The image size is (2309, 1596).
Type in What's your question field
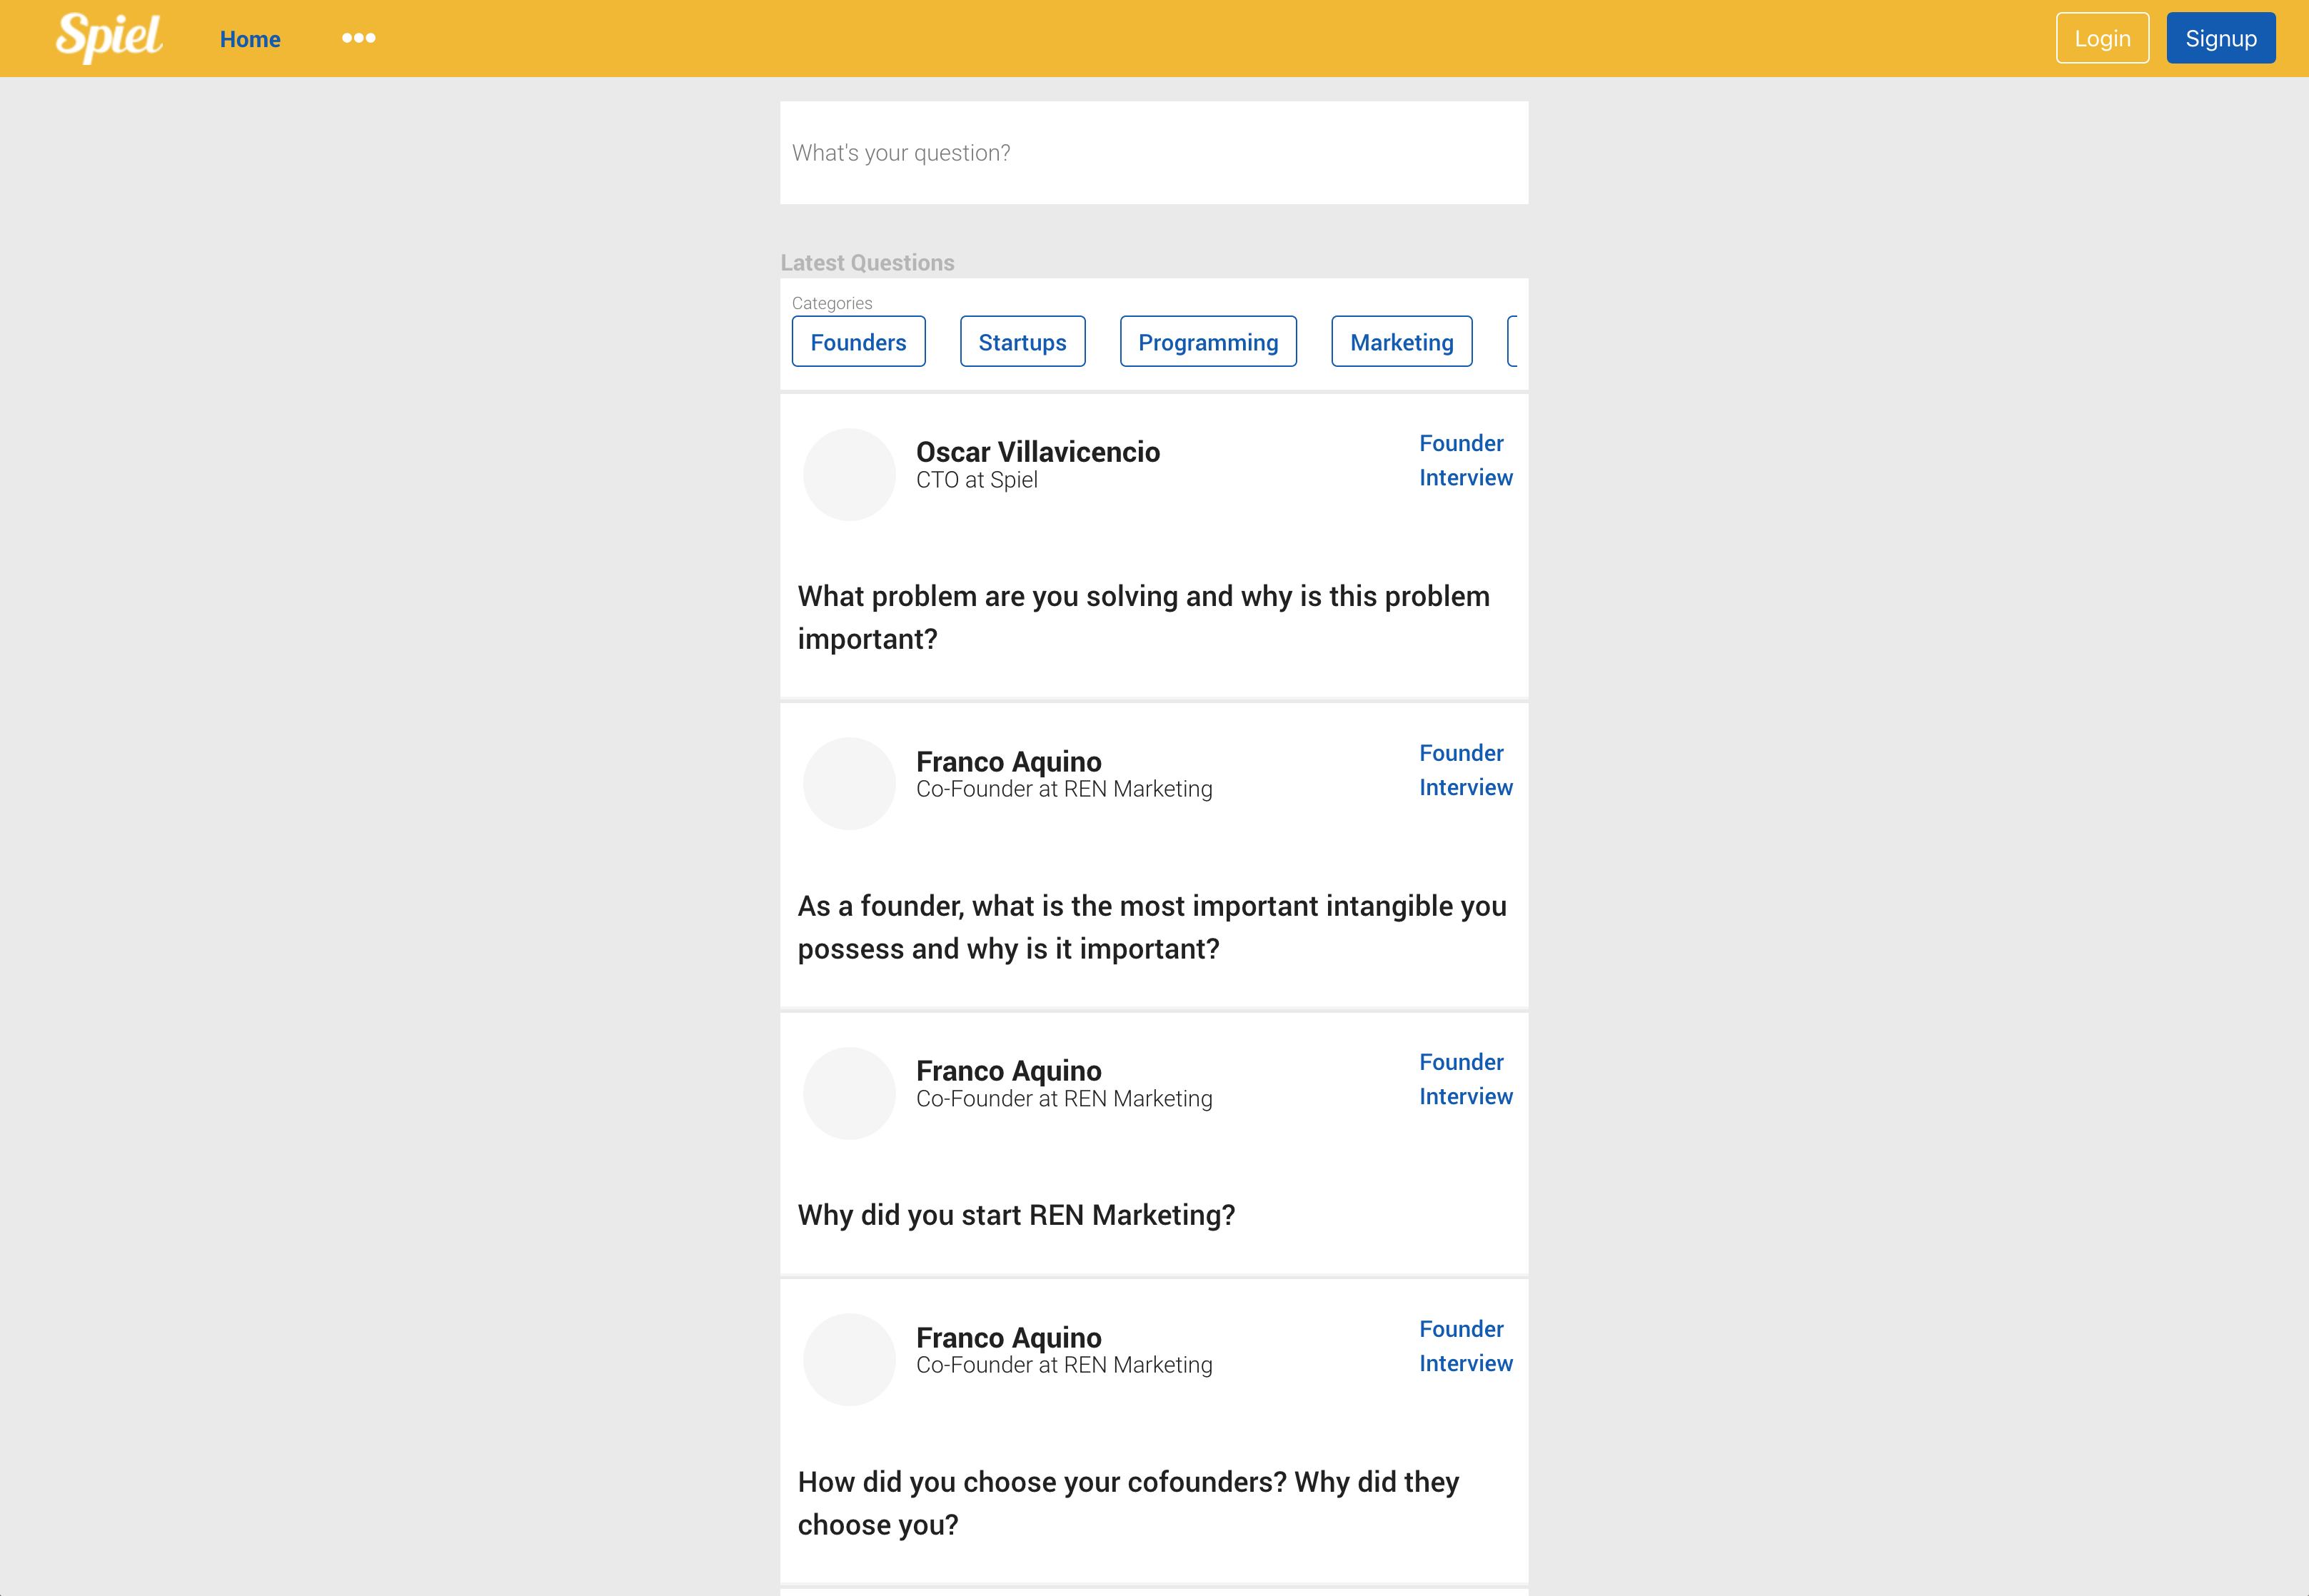pos(1153,153)
